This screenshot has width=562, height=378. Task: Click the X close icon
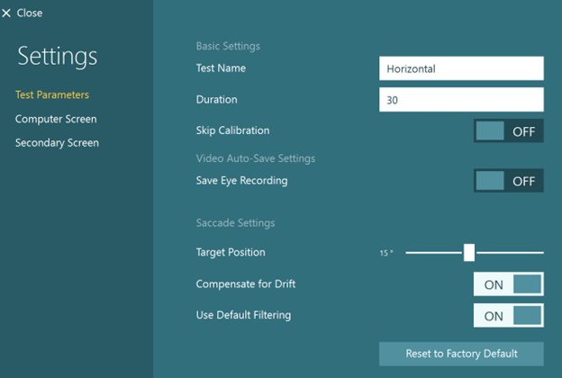coord(6,13)
